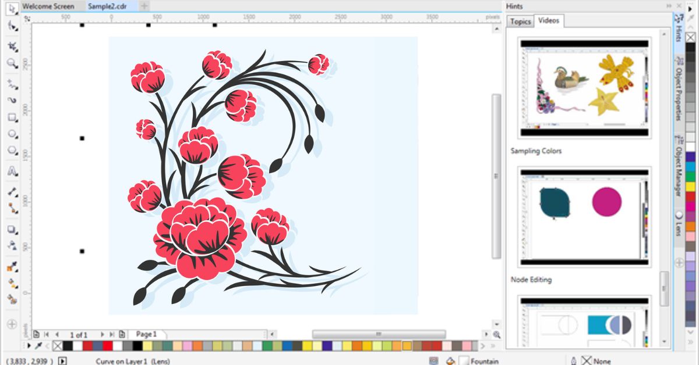The image size is (699, 365).
Task: Select the Interactive Fill tool
Action: [12, 284]
